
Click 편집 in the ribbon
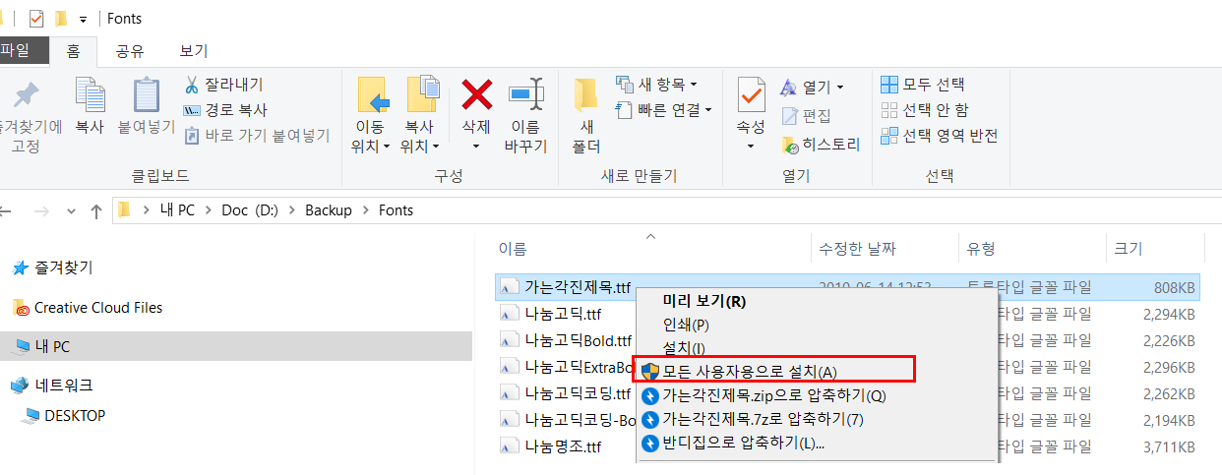click(x=806, y=116)
